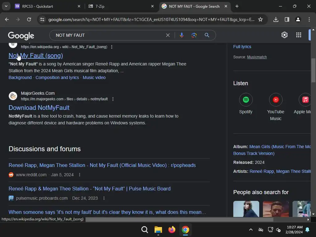Screen dimensions: 316x237
Task: Open Composition and lyrics link
Action: point(57,77)
